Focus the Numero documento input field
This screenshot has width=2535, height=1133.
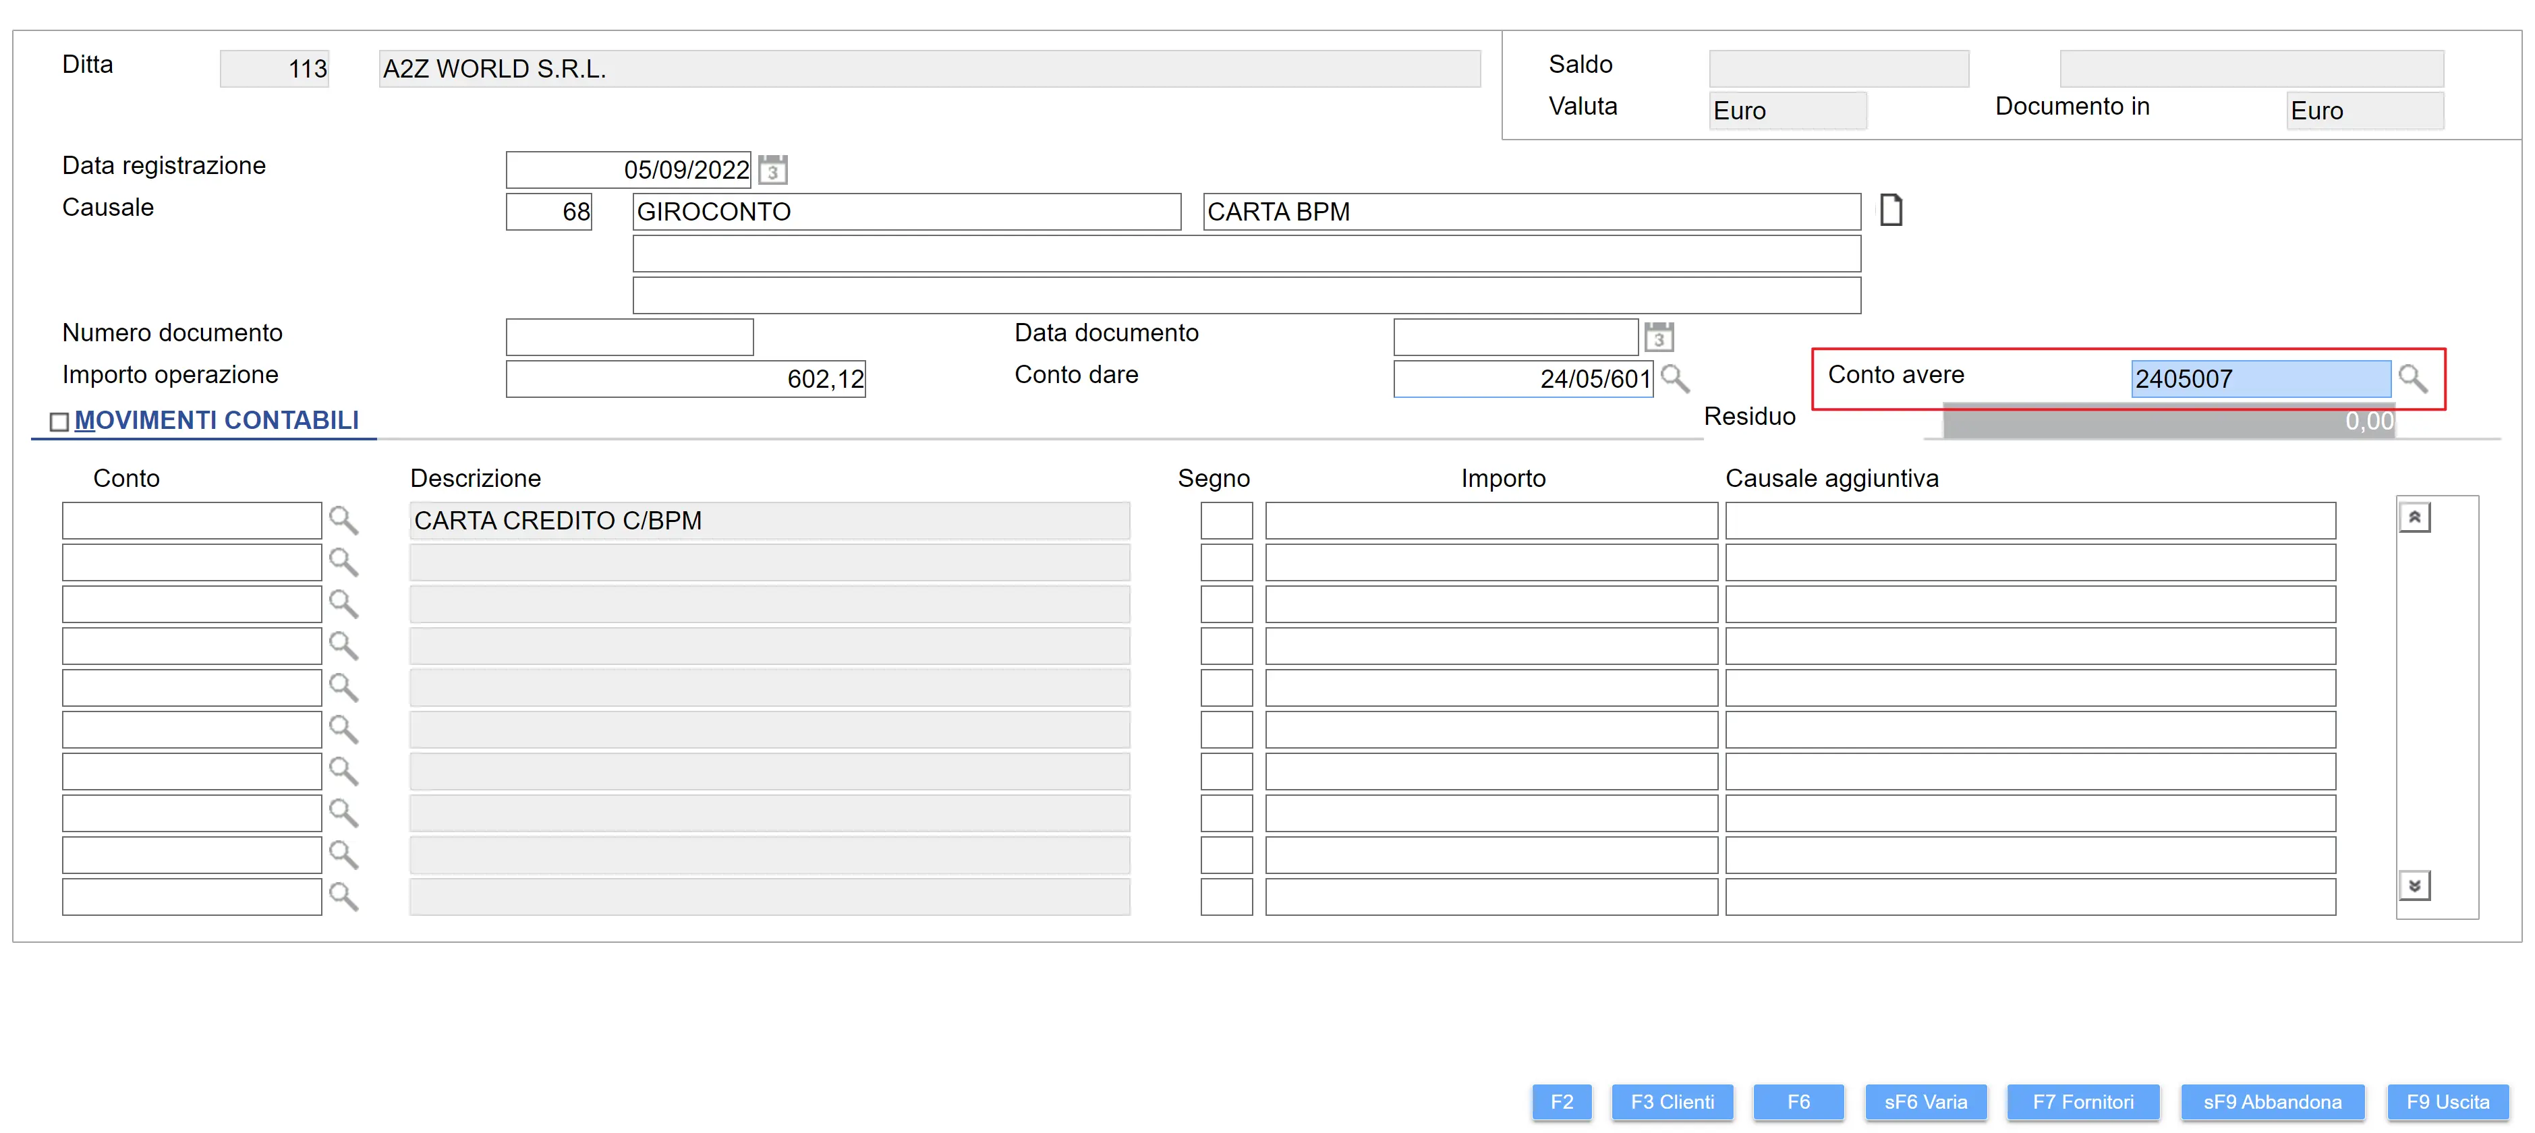(630, 337)
